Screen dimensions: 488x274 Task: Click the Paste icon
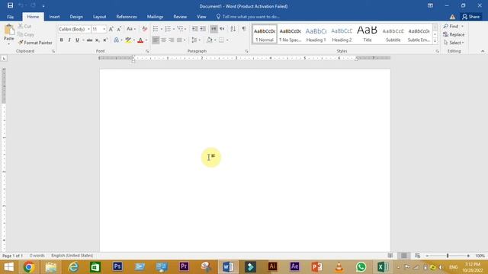tap(9, 30)
